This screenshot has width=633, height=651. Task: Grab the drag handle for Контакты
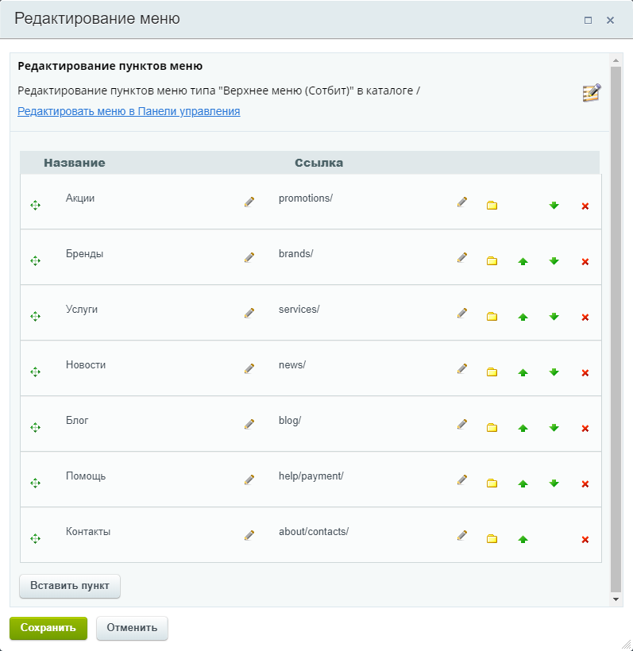pos(35,539)
